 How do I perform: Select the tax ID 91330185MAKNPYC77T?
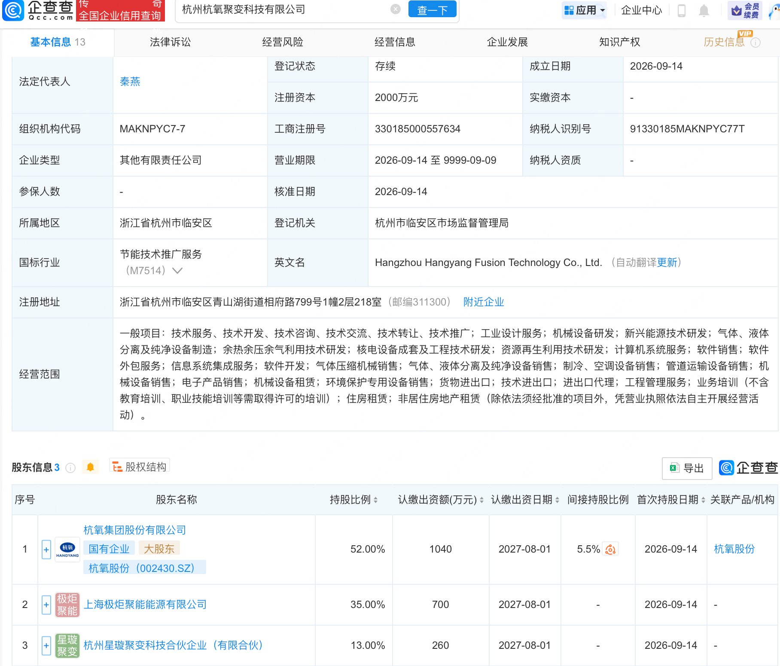pos(687,129)
